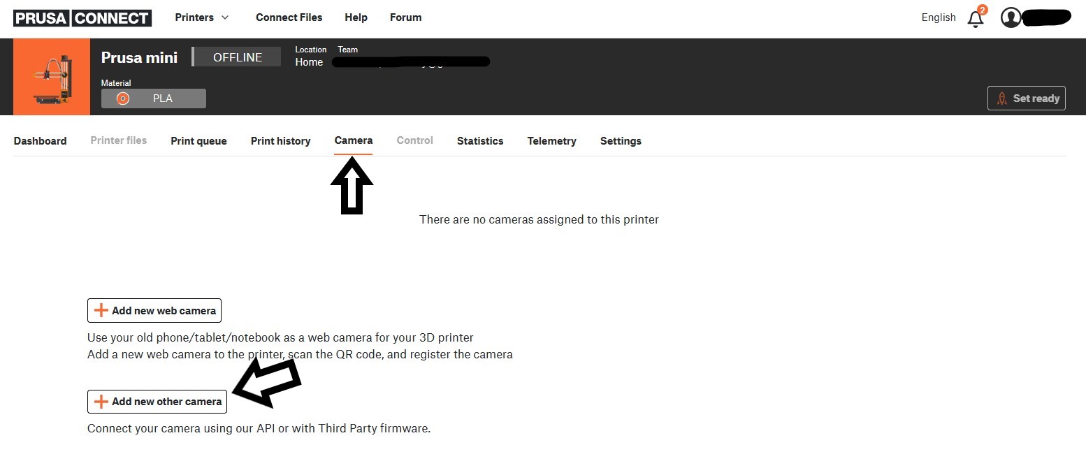Open the printer Settings tab
Screen dimensions: 1086x475
(x=621, y=141)
